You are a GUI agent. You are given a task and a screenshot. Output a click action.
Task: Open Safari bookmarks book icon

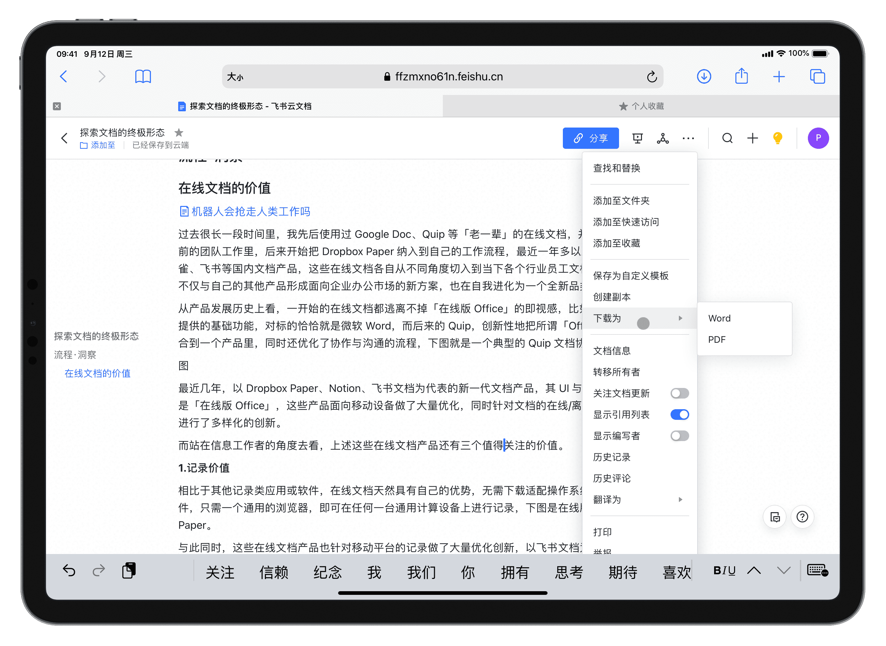tap(143, 76)
